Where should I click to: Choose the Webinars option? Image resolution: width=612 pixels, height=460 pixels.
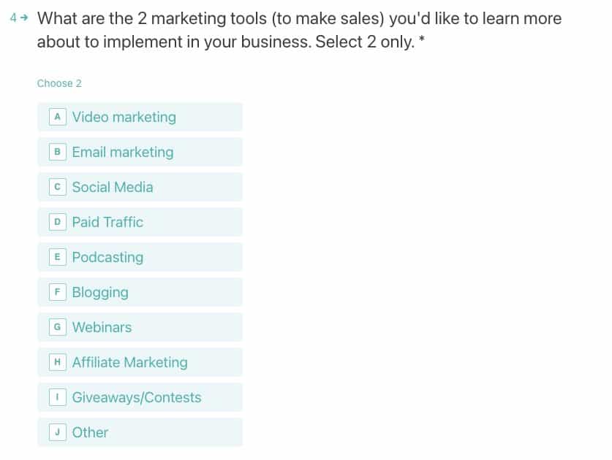[139, 327]
